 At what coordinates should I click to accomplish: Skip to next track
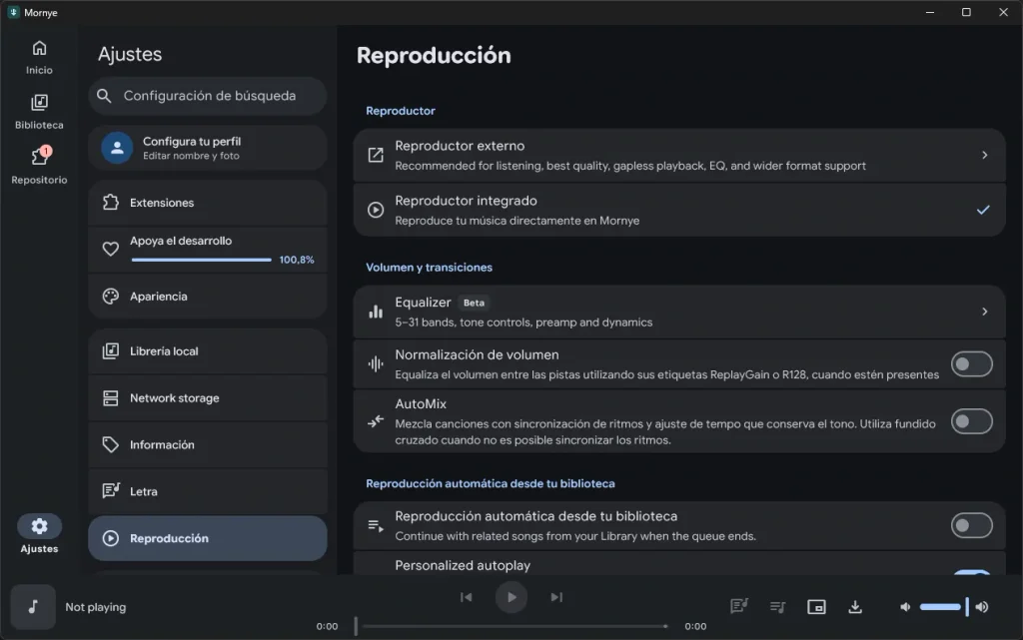point(556,597)
